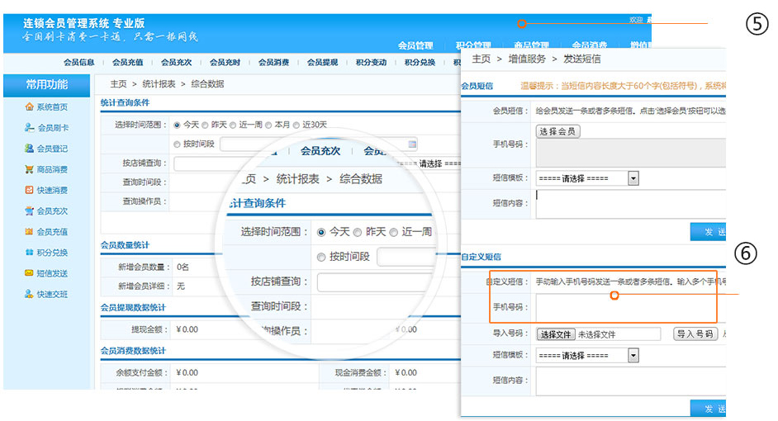
Task: Click the 快速消费 sidebar icon
Action: (x=29, y=190)
